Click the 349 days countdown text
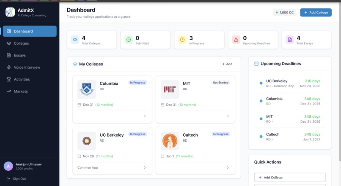The width and height of the screenshot is (341, 186). click(312, 135)
